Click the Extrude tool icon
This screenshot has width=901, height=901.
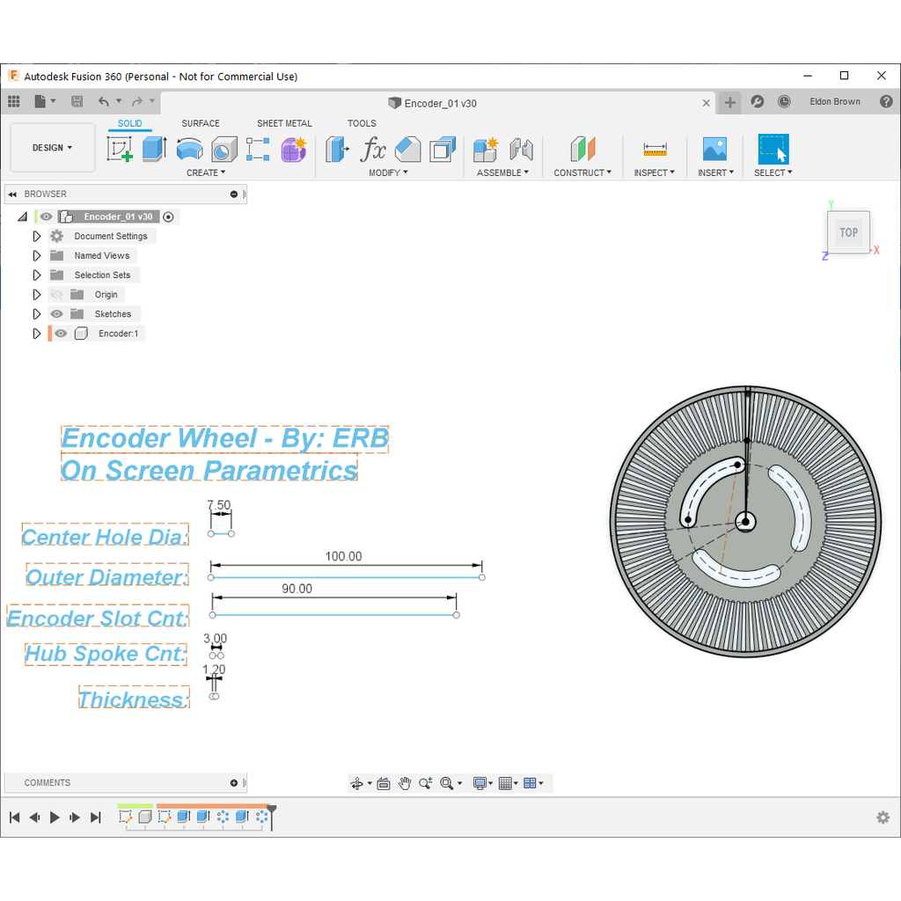coord(154,150)
